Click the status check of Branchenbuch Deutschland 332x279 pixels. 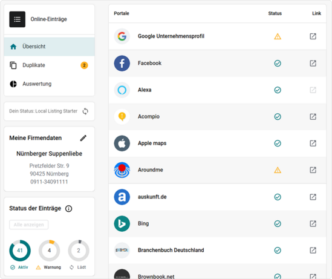pyautogui.click(x=278, y=251)
